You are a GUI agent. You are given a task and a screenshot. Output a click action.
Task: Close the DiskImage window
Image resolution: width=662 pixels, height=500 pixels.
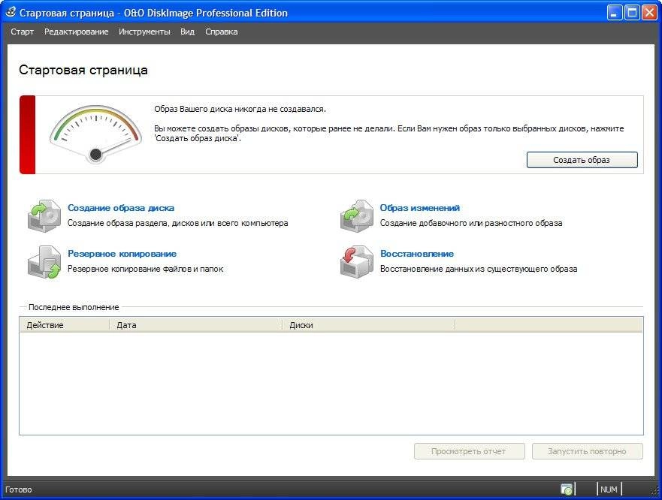649,13
